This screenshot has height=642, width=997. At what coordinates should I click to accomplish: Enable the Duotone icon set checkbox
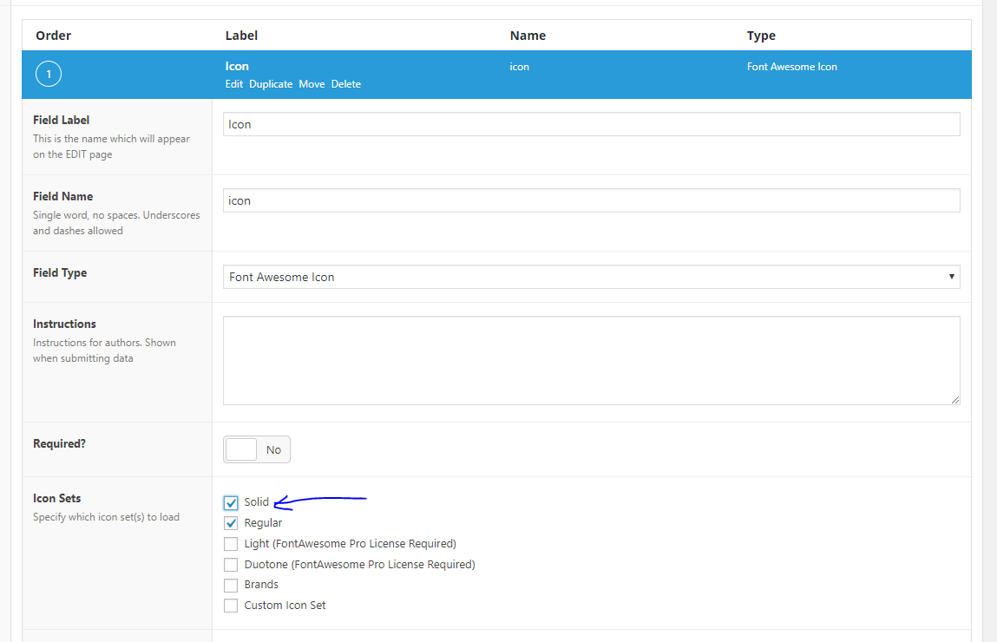pyautogui.click(x=231, y=565)
